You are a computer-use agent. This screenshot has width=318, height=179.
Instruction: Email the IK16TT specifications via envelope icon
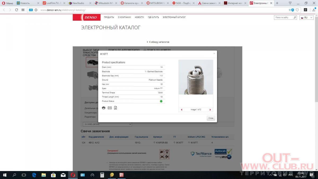(110, 108)
